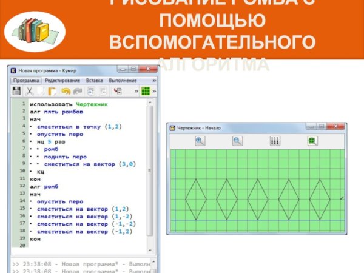Open the Редактирование menu
Viewport: 364px width, 273px height.
pos(62,81)
